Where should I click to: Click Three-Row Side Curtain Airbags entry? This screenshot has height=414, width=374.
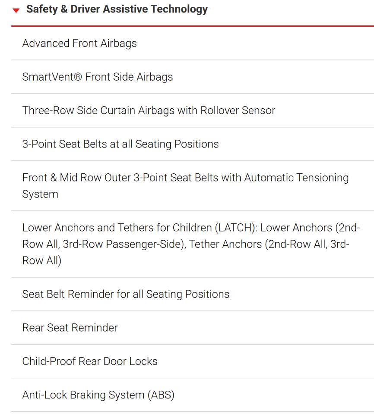[193, 110]
